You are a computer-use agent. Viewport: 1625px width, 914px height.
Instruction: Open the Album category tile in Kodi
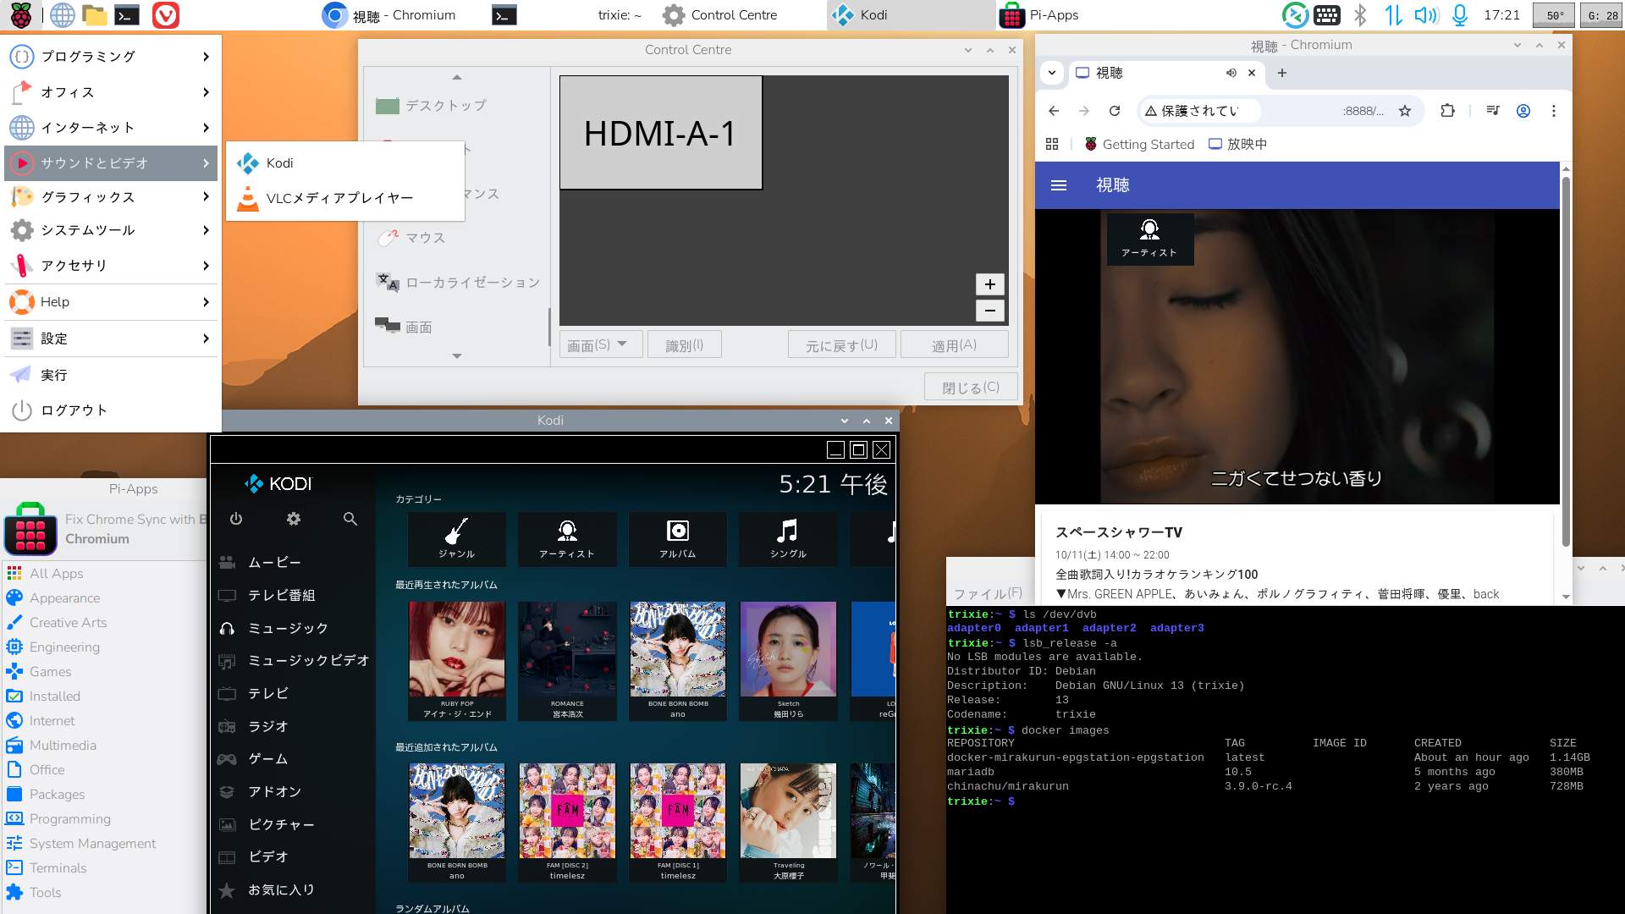coord(678,539)
